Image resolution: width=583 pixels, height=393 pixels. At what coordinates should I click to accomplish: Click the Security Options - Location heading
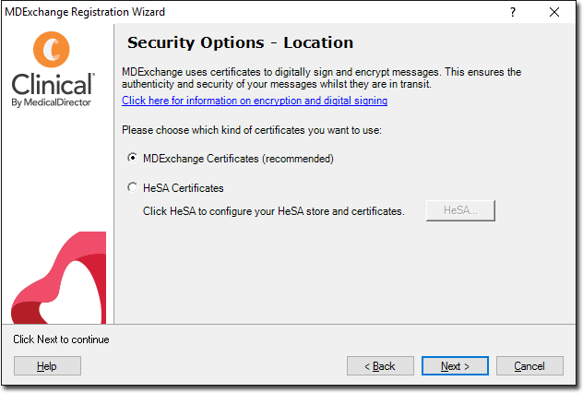coord(240,42)
